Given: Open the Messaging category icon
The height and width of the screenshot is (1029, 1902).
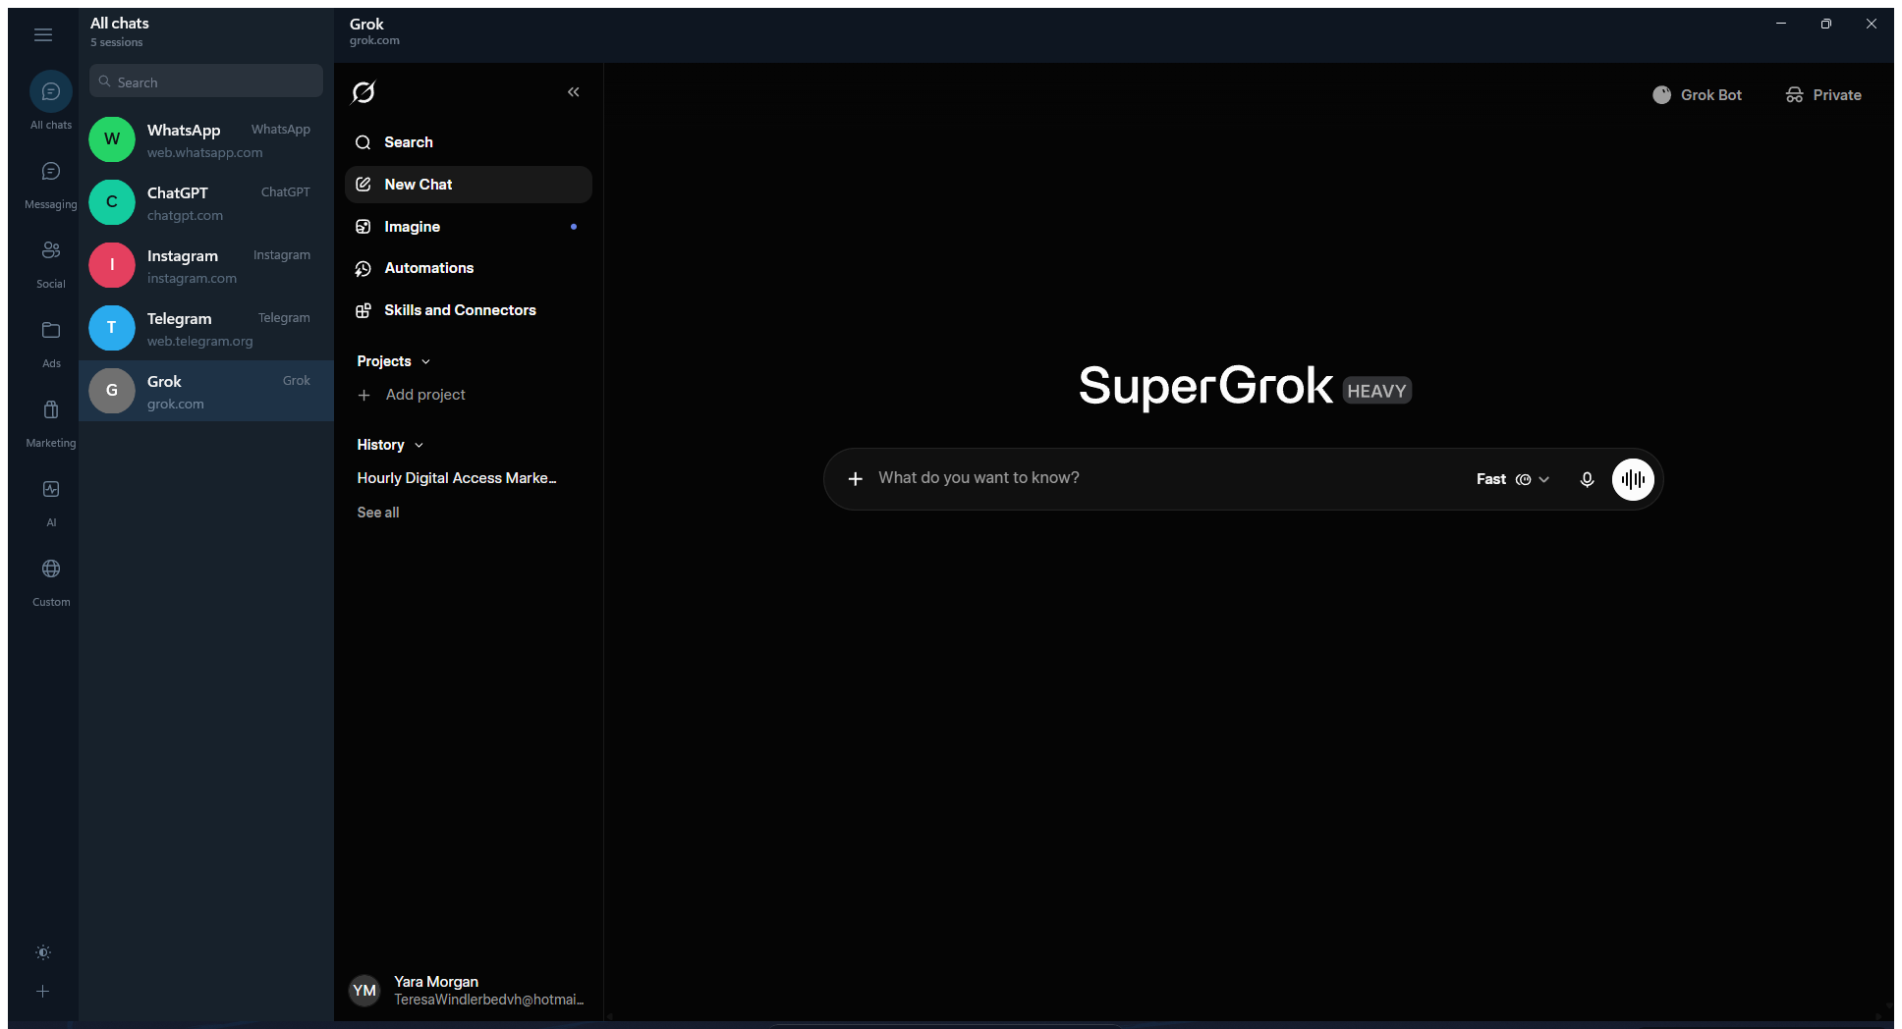Looking at the screenshot, I should [51, 172].
